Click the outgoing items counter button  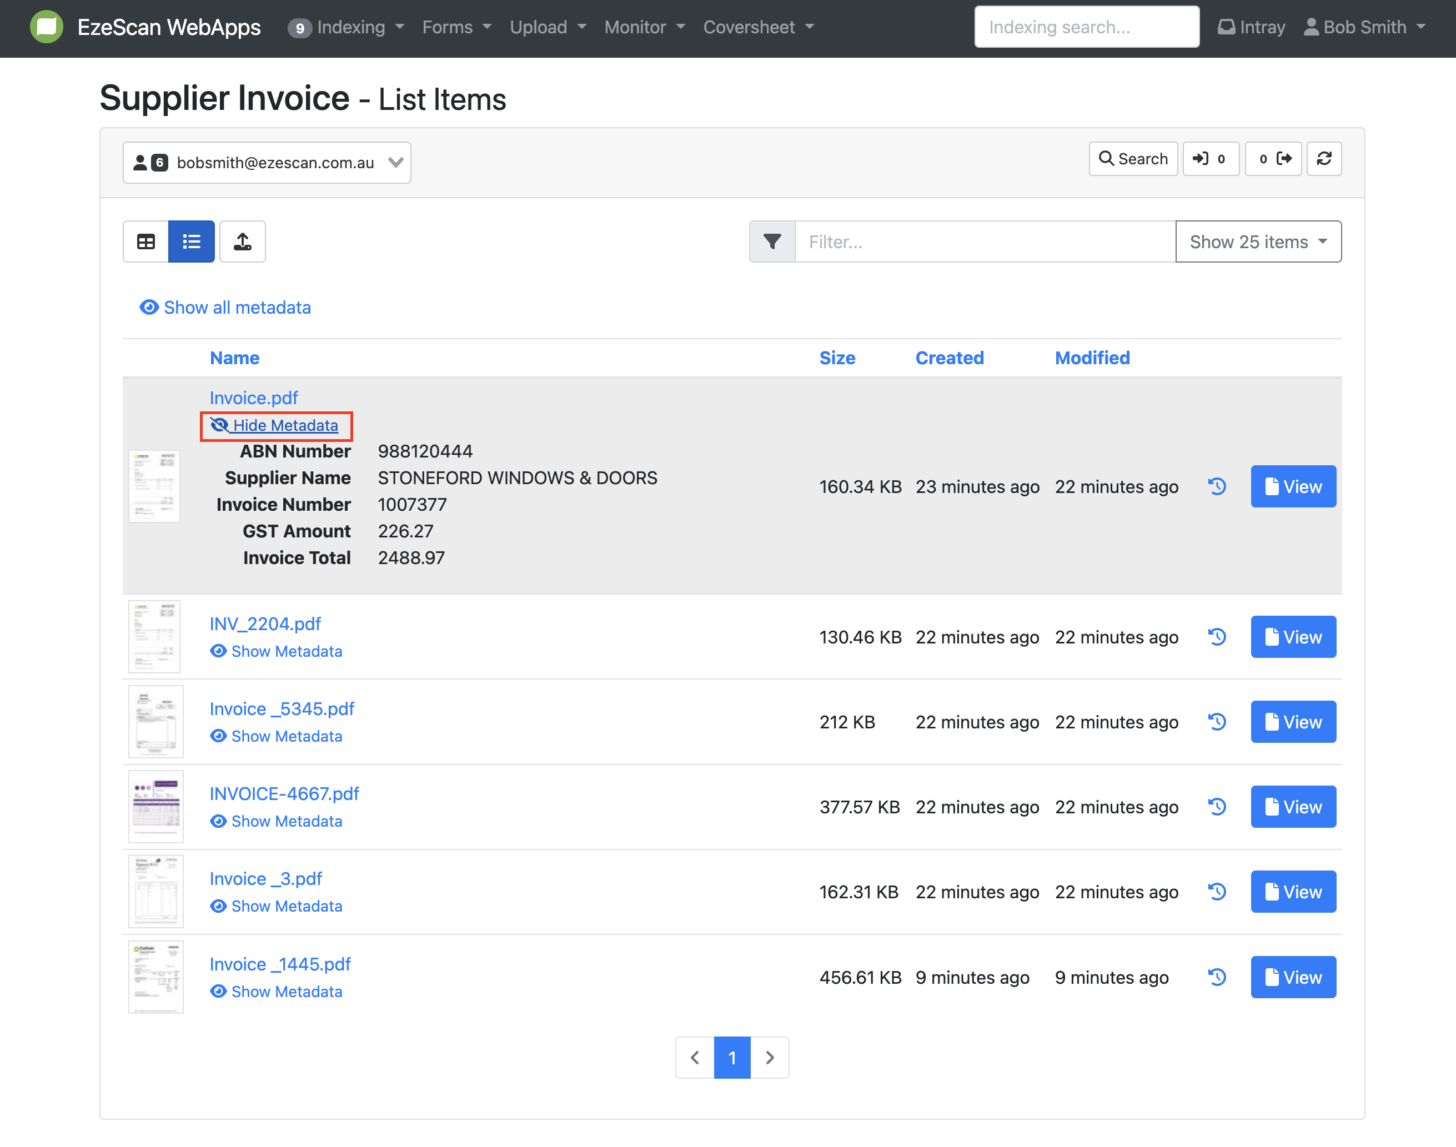(1273, 159)
